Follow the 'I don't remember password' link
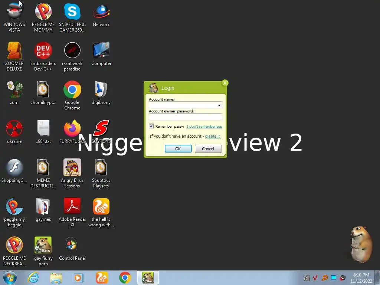The height and width of the screenshot is (285, 380). pos(204,126)
